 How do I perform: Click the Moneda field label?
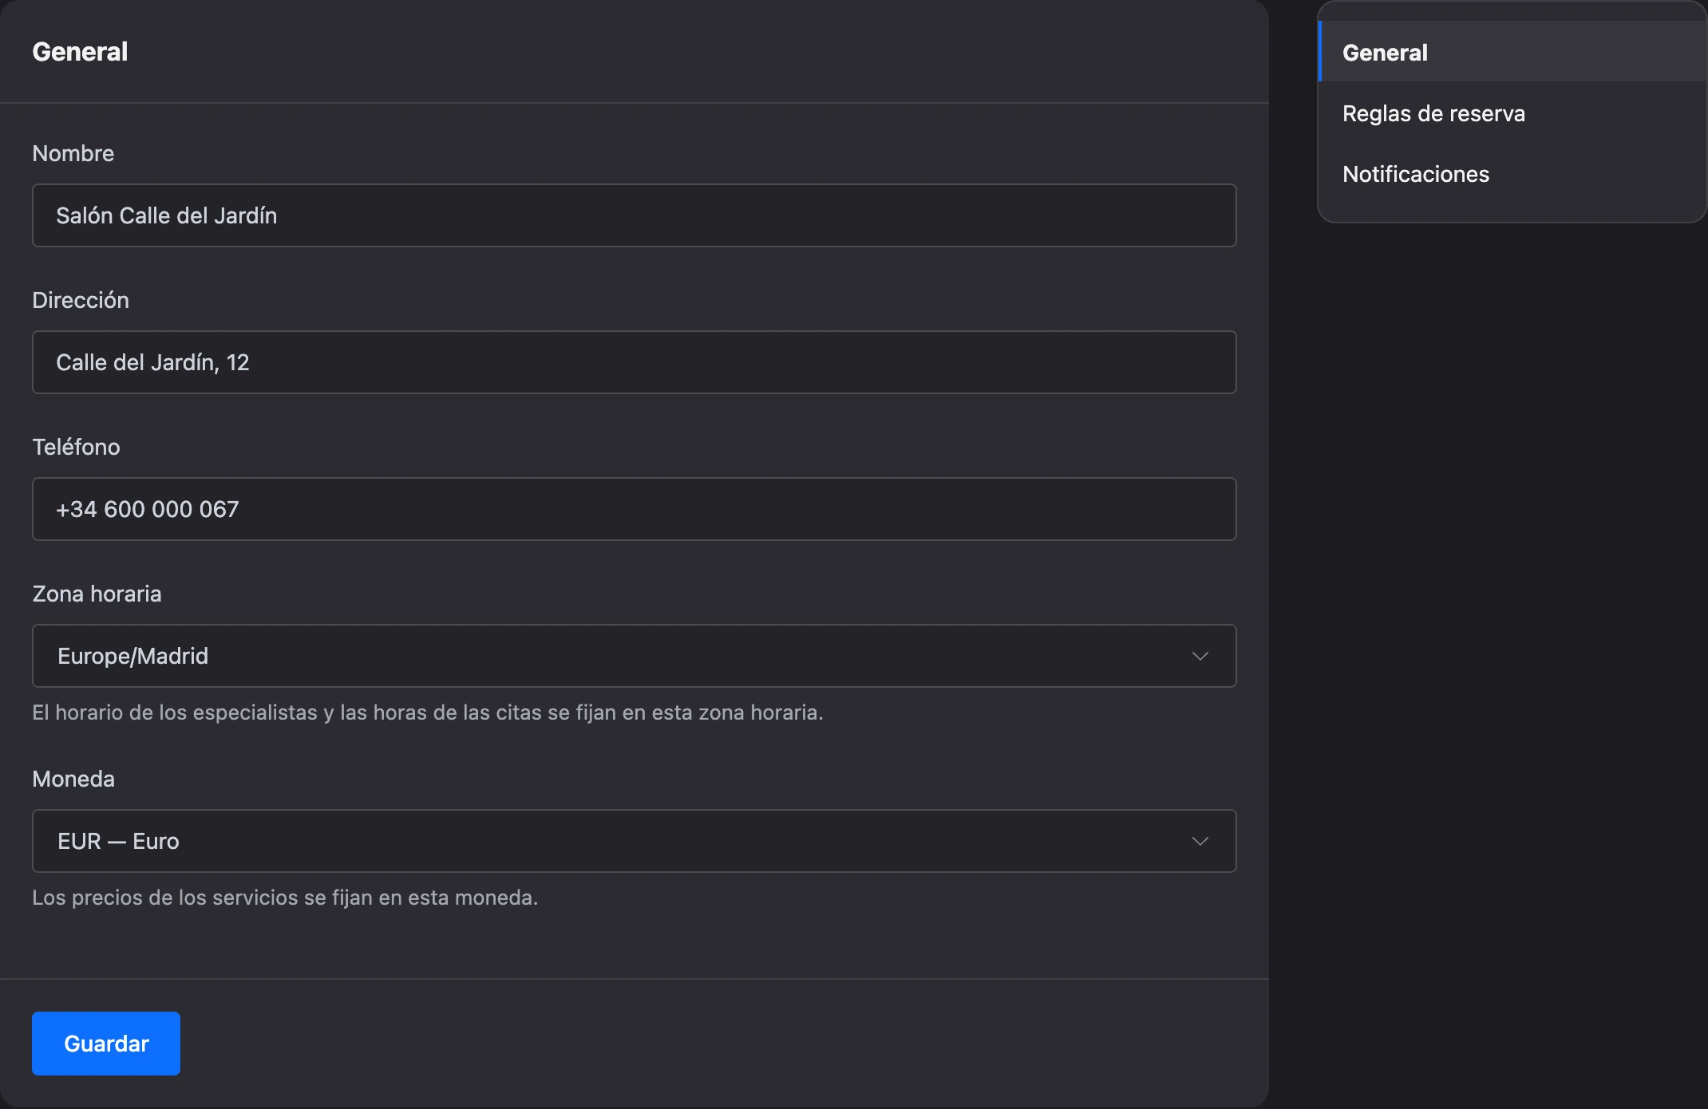(73, 779)
